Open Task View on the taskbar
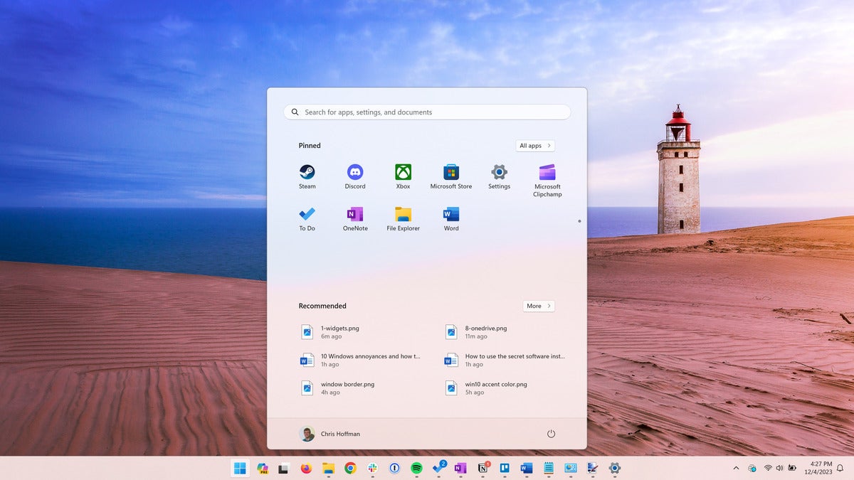The image size is (854, 480). [x=283, y=468]
